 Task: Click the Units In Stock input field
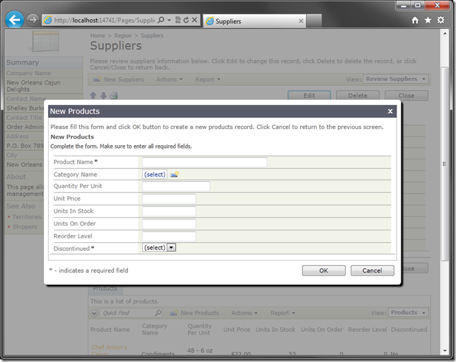point(169,211)
